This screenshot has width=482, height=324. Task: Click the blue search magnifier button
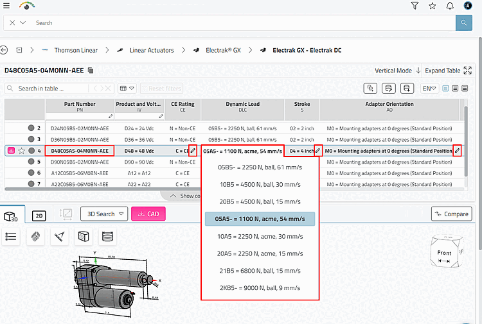coord(464,22)
